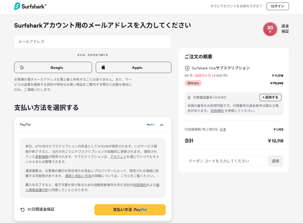The image size is (303, 223).
Task: Collapse the PayPal payment section
Action: click(x=162, y=125)
